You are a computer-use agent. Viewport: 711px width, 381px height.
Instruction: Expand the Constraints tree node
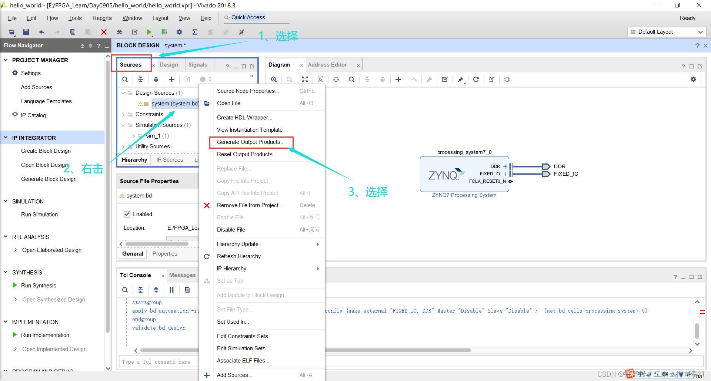coord(123,114)
